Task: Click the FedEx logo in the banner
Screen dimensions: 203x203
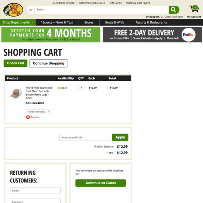Action: (x=189, y=35)
